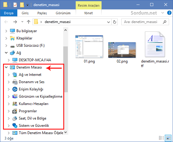Go back with the left arrow

(6, 22)
